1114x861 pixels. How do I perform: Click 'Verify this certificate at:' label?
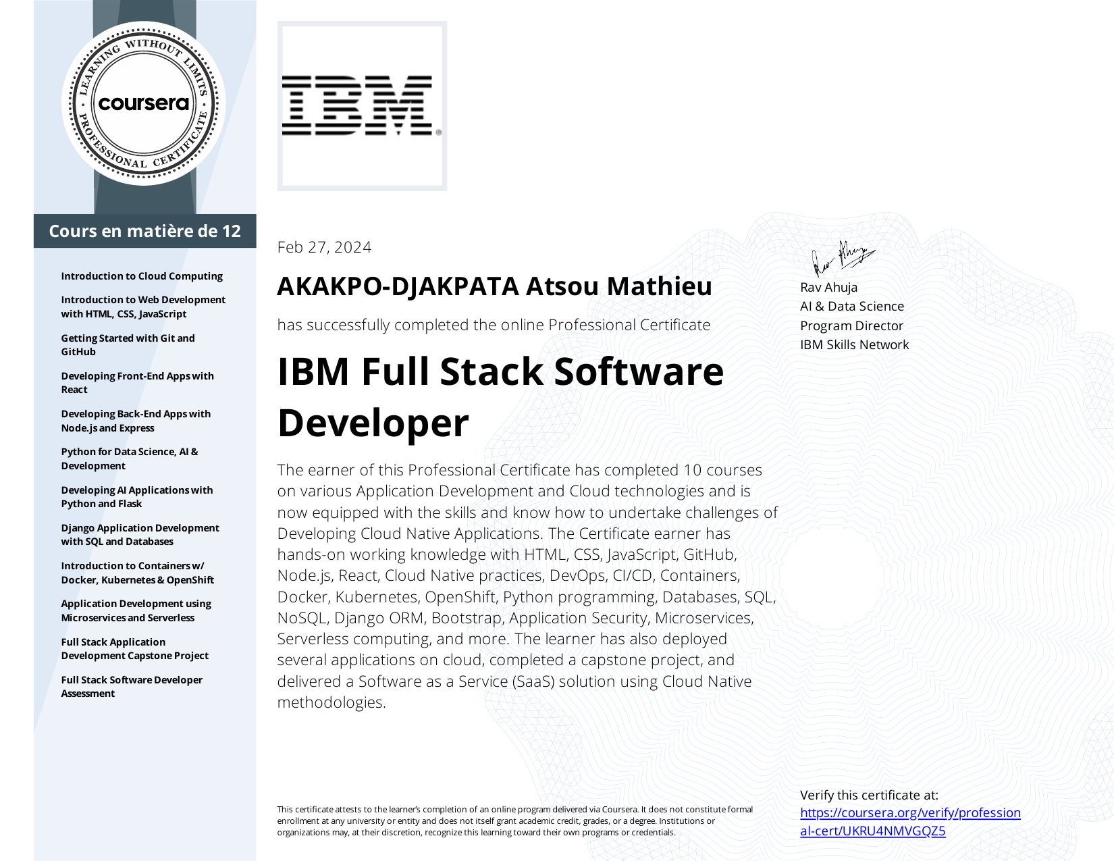pos(869,795)
